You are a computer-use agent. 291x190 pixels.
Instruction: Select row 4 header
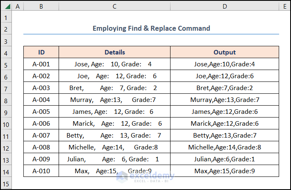pyautogui.click(x=6, y=52)
